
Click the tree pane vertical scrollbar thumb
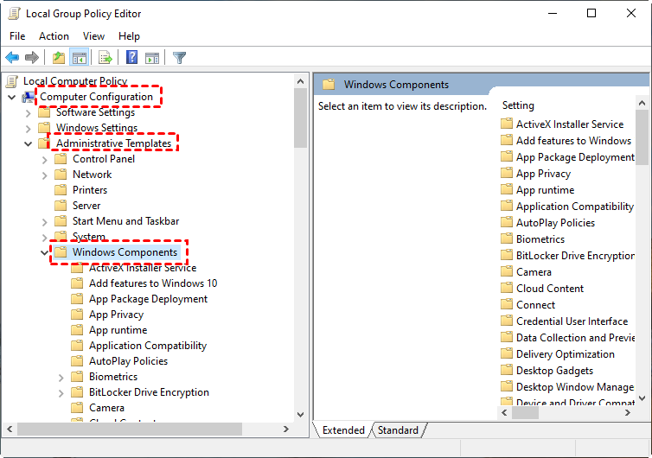pos(301,118)
